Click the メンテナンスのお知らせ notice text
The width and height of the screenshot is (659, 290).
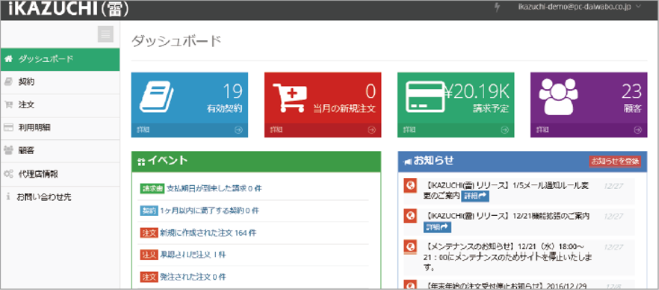point(508,256)
